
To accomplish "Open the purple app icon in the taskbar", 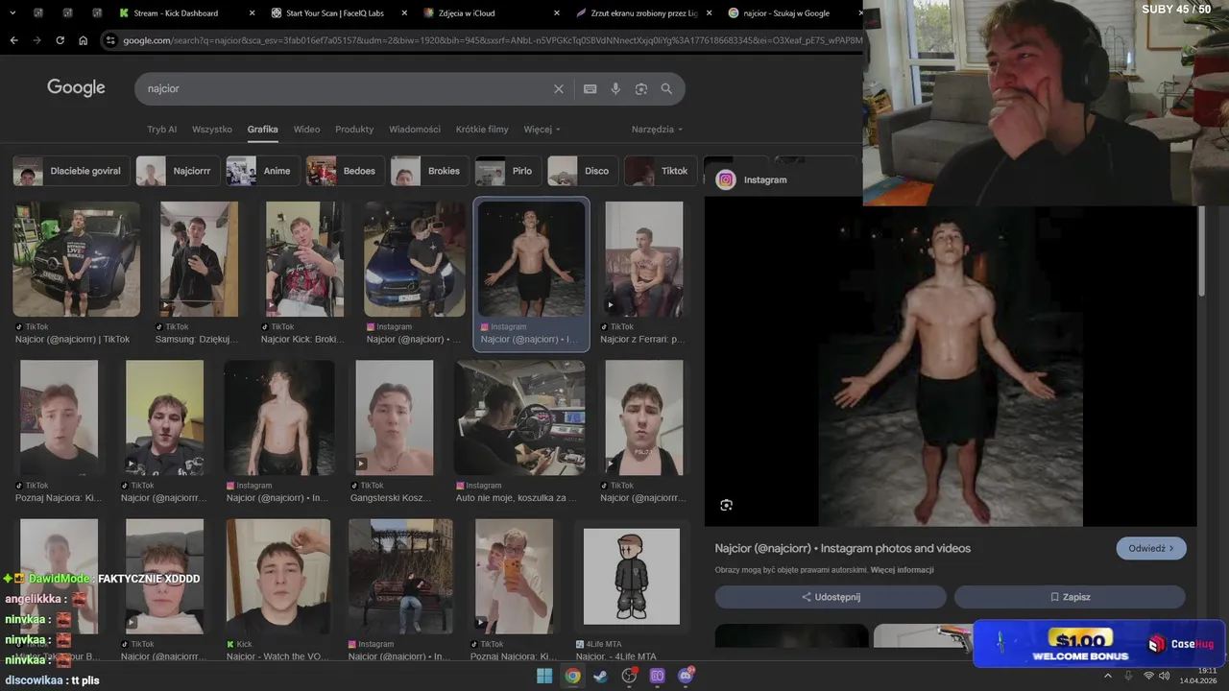I will (658, 676).
